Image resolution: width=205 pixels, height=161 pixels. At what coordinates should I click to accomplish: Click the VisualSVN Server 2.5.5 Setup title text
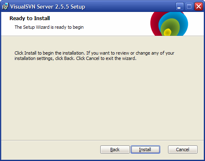click(48, 7)
